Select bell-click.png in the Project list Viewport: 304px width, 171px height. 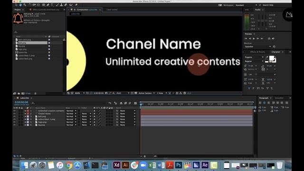(x=25, y=40)
